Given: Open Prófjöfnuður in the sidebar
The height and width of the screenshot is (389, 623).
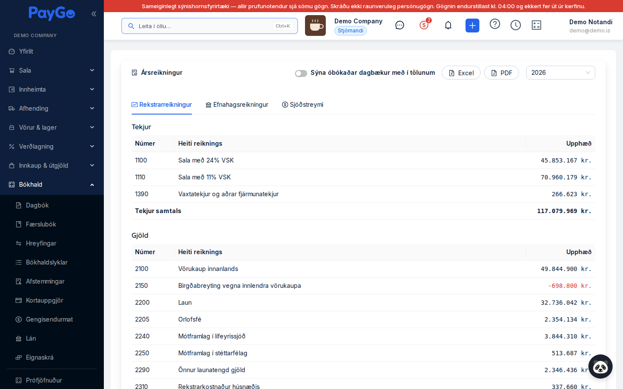Looking at the screenshot, I should coord(52,380).
